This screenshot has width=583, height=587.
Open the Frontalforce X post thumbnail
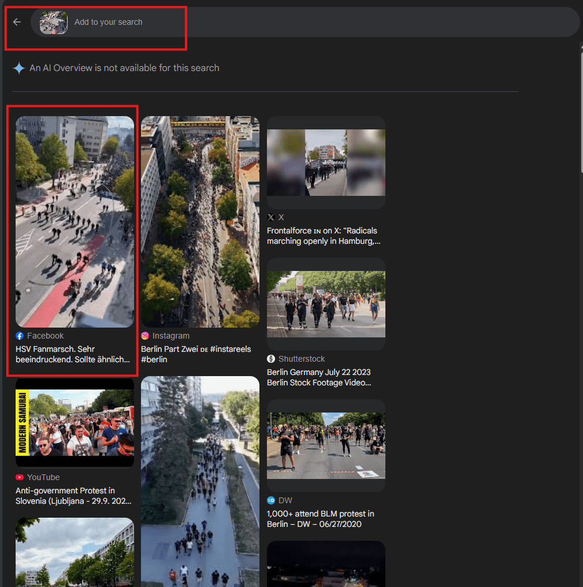pos(326,162)
